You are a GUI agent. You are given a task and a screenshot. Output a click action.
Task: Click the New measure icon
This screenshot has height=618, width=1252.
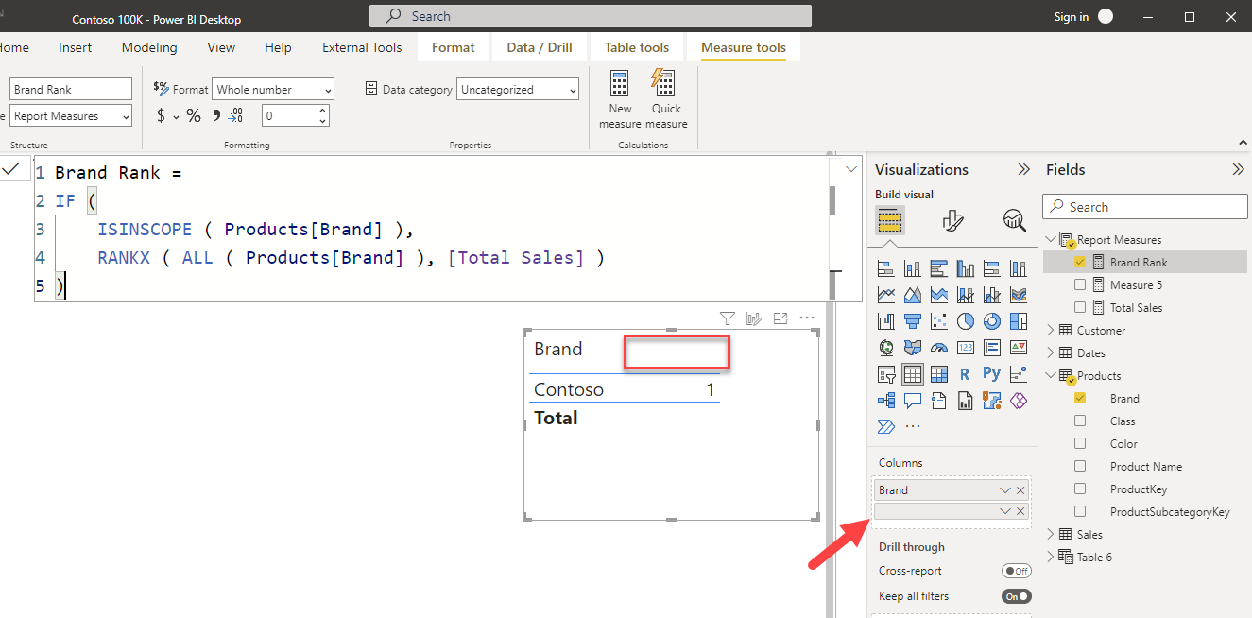[x=620, y=98]
